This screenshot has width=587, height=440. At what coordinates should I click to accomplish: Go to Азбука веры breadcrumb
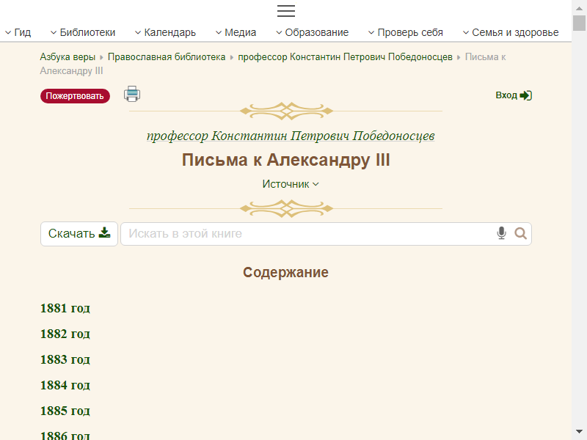pyautogui.click(x=68, y=56)
